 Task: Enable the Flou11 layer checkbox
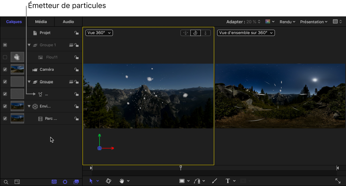click(5, 57)
